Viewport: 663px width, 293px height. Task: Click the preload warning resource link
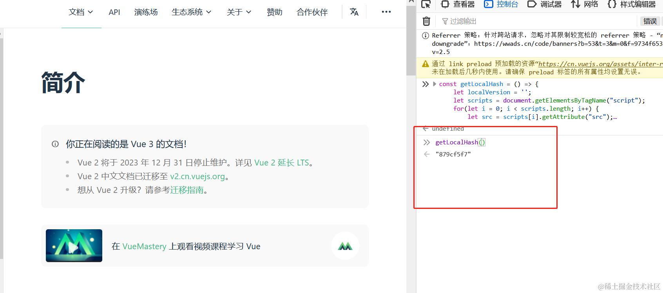point(600,64)
